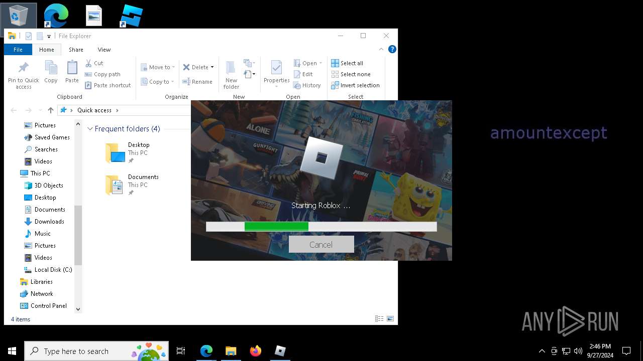Click the Rename command
Viewport: 643px width, 361px height.
click(x=197, y=82)
